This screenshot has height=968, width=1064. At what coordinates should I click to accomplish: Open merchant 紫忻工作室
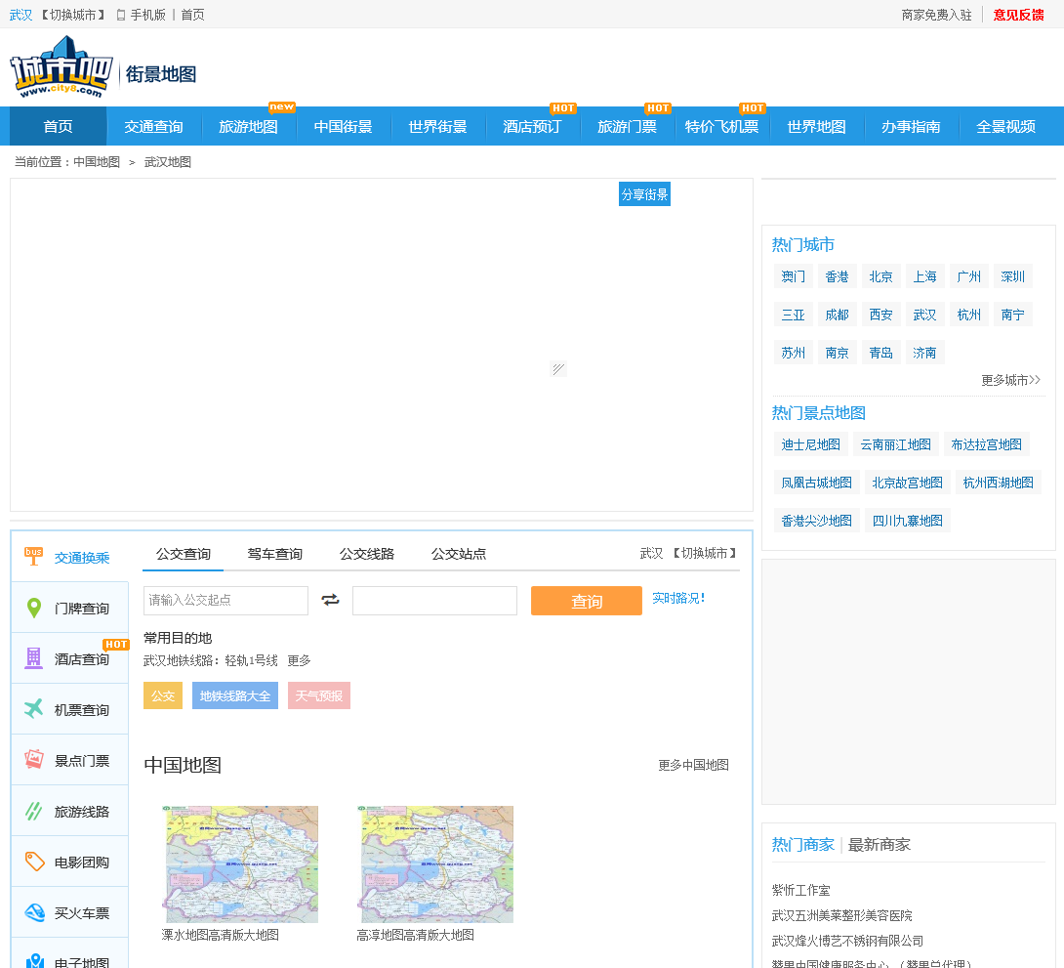click(x=800, y=890)
